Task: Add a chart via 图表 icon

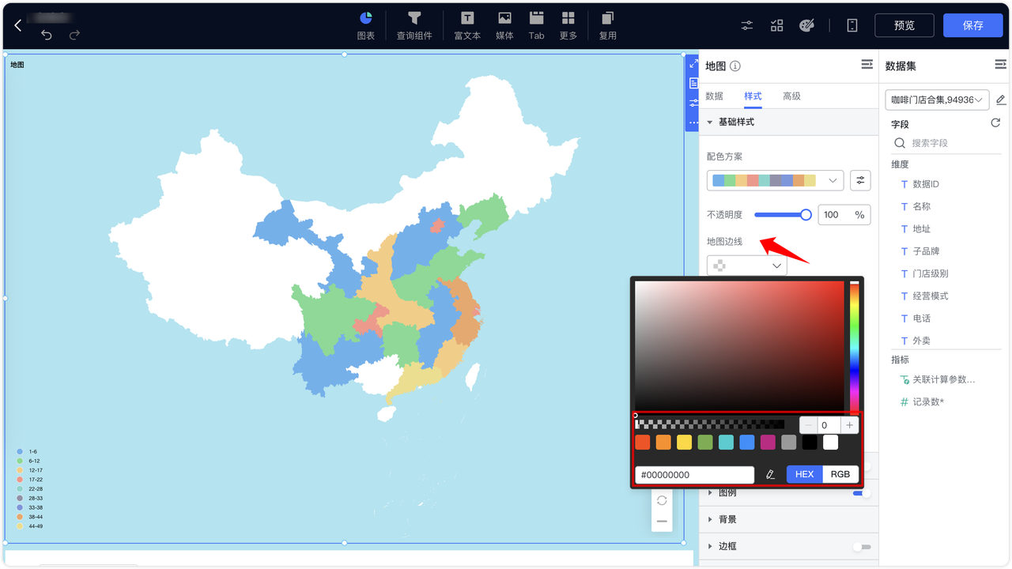Action: click(x=365, y=25)
